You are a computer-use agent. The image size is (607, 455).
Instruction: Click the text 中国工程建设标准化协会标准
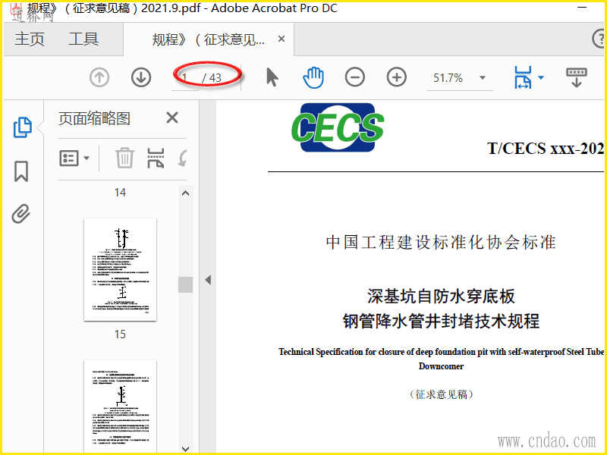click(441, 242)
